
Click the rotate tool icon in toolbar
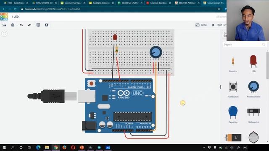coord(4,25)
